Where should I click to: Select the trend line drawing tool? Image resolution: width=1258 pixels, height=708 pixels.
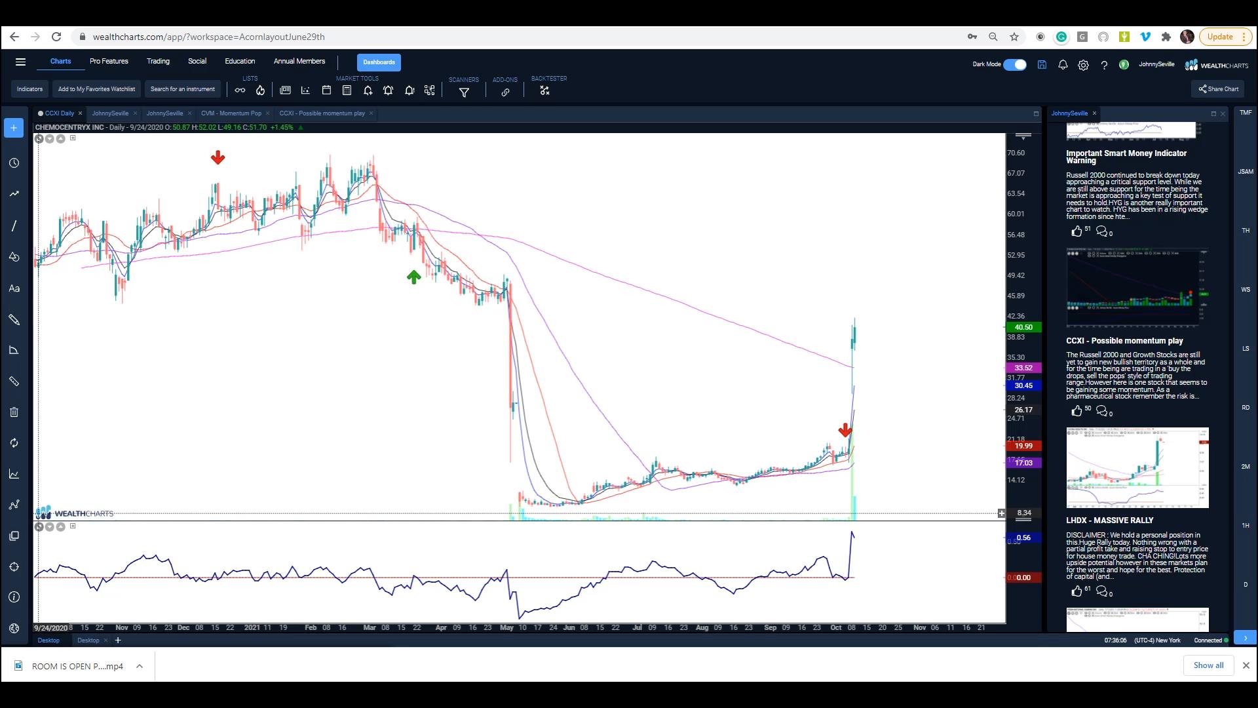14,193
